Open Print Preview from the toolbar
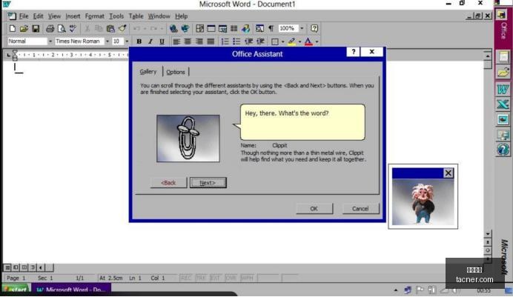 click(62, 28)
